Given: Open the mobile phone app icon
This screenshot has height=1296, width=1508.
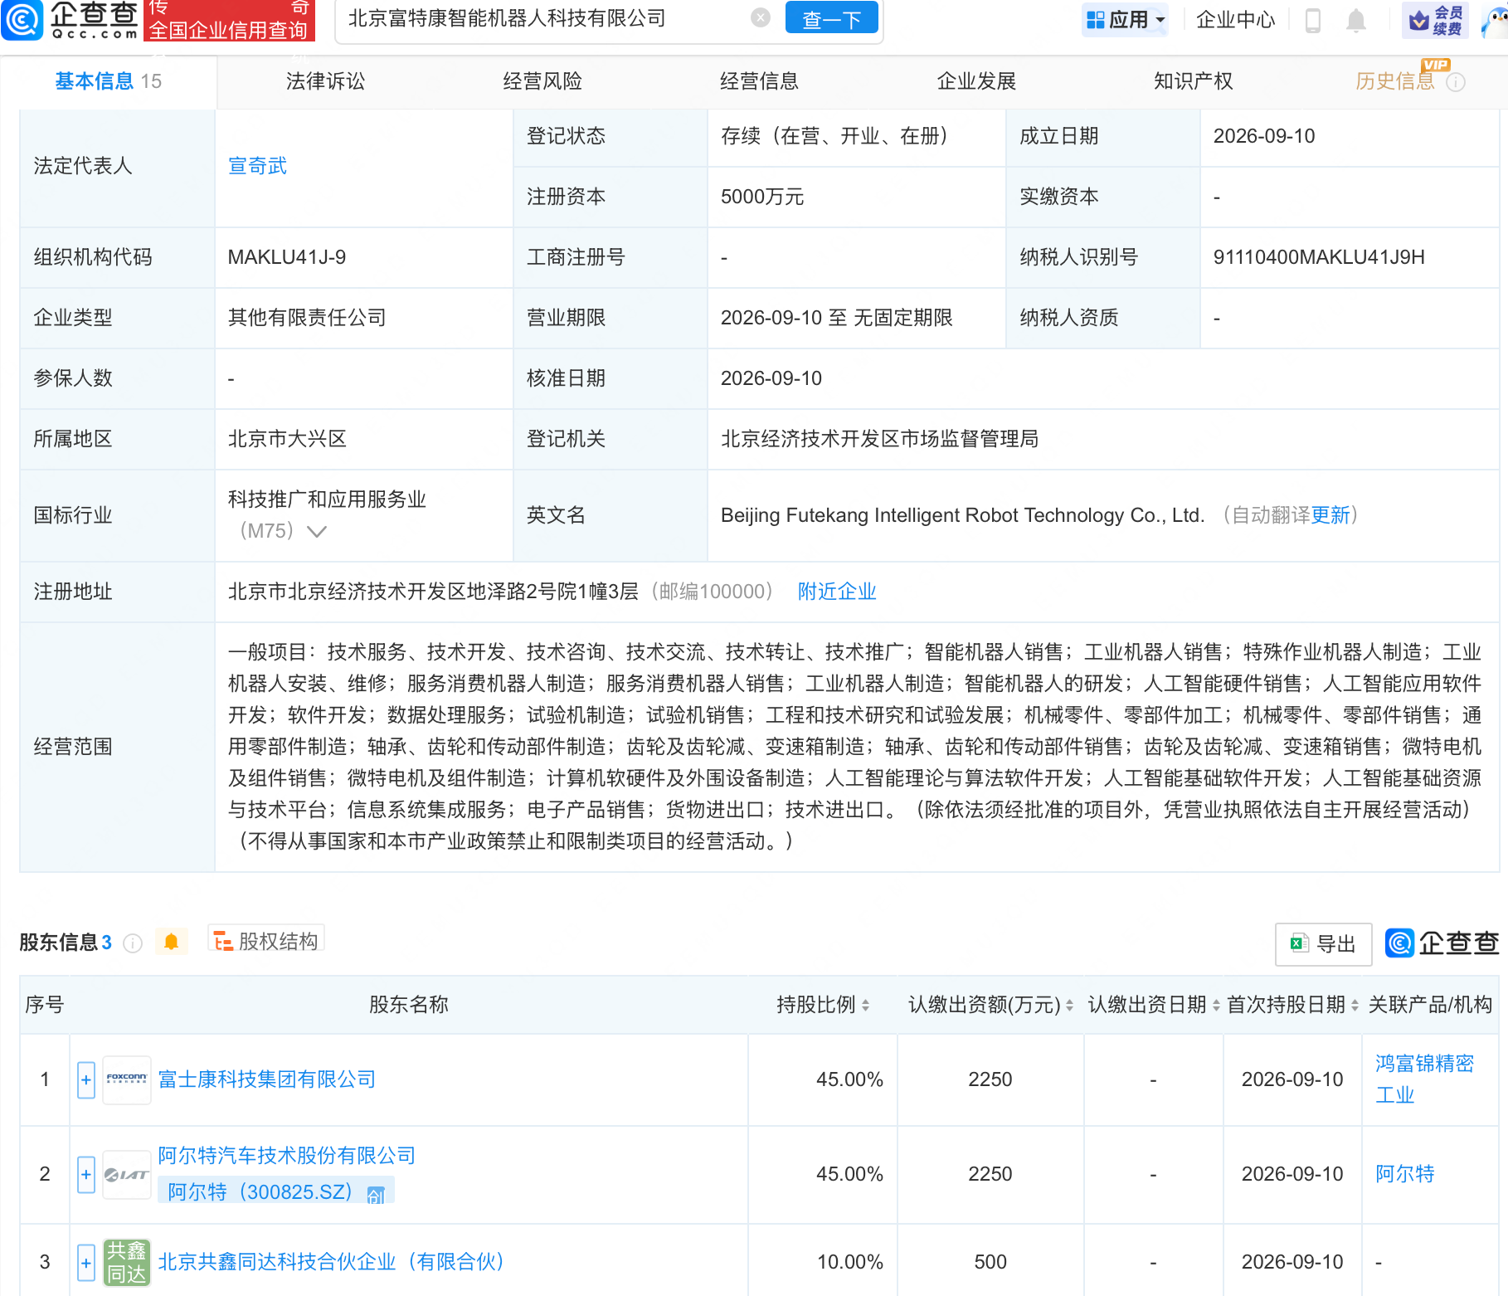Looking at the screenshot, I should (1312, 20).
